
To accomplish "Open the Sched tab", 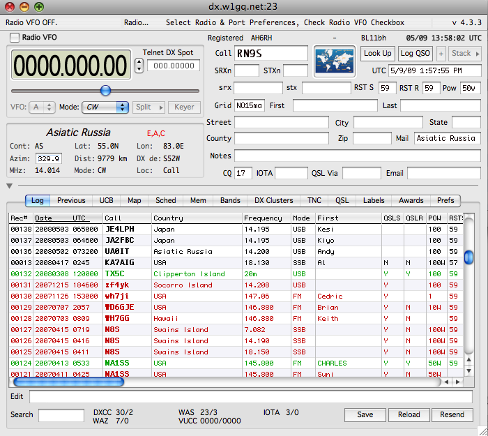I will pos(166,201).
